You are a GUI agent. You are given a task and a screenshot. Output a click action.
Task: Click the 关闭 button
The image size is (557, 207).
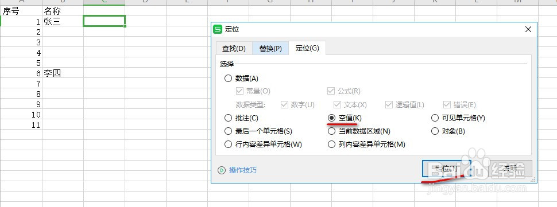[x=510, y=169]
